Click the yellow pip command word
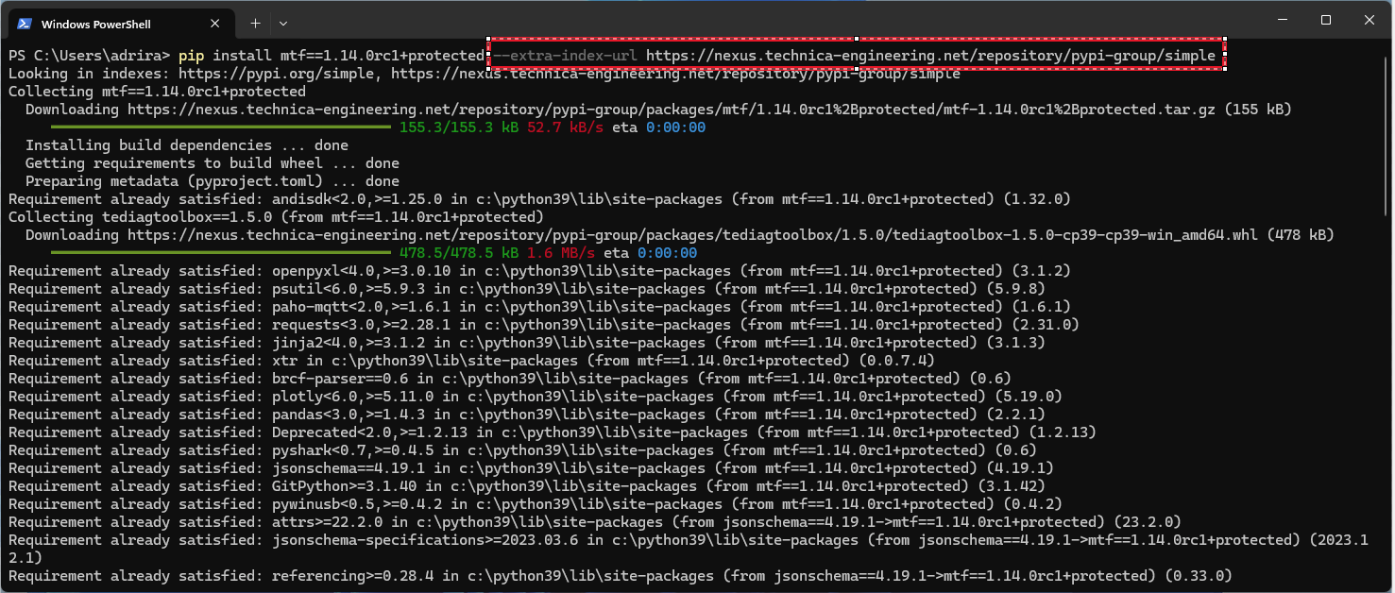This screenshot has height=593, width=1395. pos(191,56)
